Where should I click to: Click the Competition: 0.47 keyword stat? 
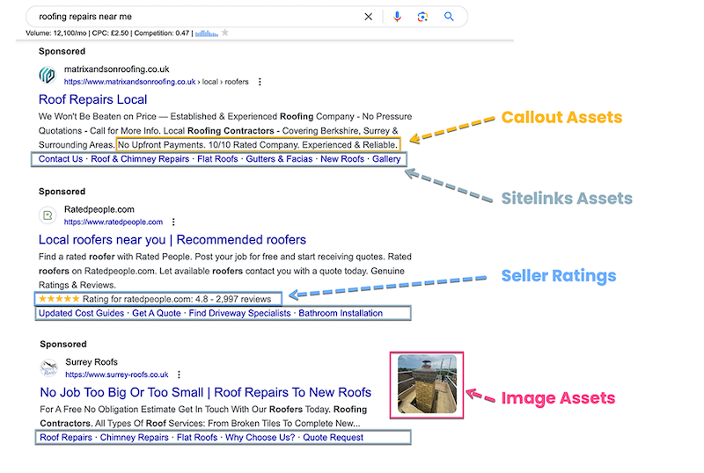(x=162, y=33)
